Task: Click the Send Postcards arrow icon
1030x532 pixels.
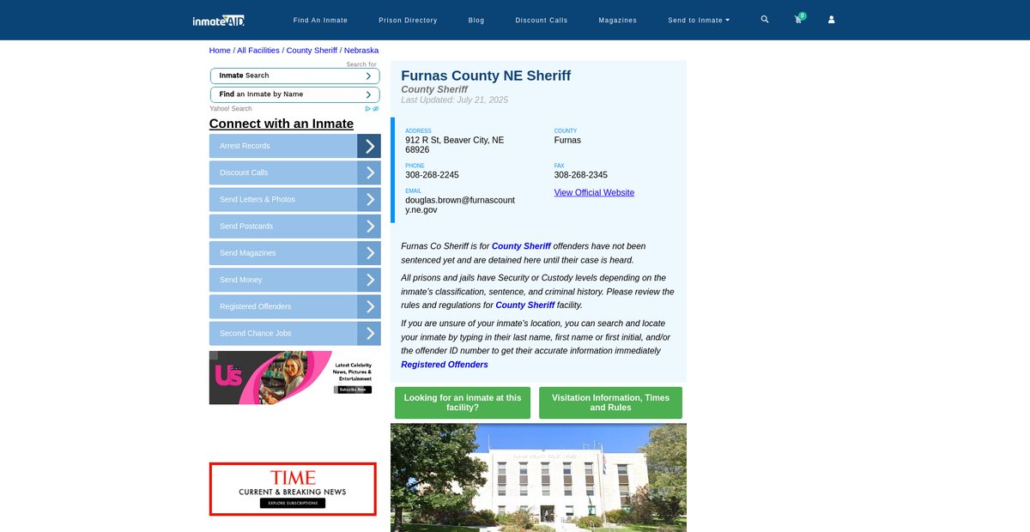Action: pyautogui.click(x=369, y=227)
